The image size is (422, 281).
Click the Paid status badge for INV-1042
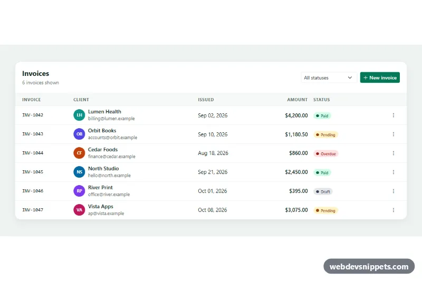[x=322, y=116]
